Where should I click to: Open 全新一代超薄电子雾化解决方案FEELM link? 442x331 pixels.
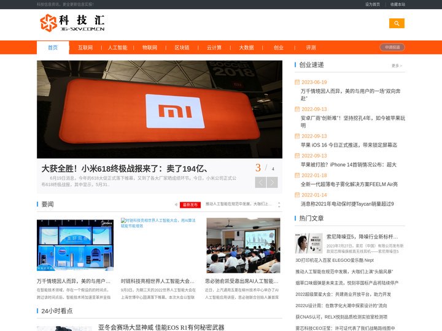click(x=349, y=185)
